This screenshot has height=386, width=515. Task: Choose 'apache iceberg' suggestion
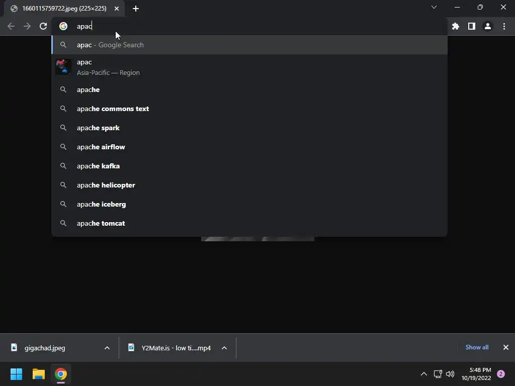click(x=249, y=204)
